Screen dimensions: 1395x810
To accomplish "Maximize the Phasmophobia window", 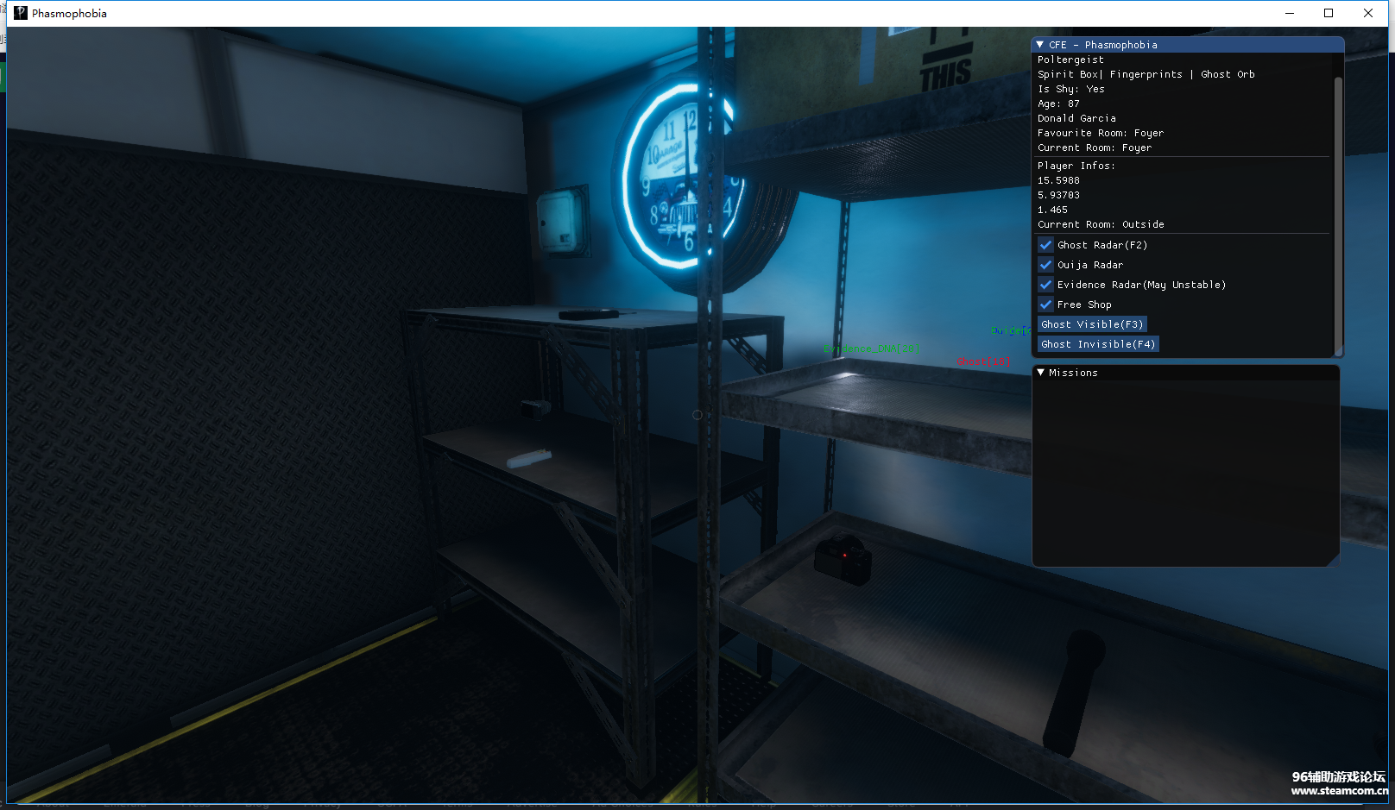I will pos(1329,13).
